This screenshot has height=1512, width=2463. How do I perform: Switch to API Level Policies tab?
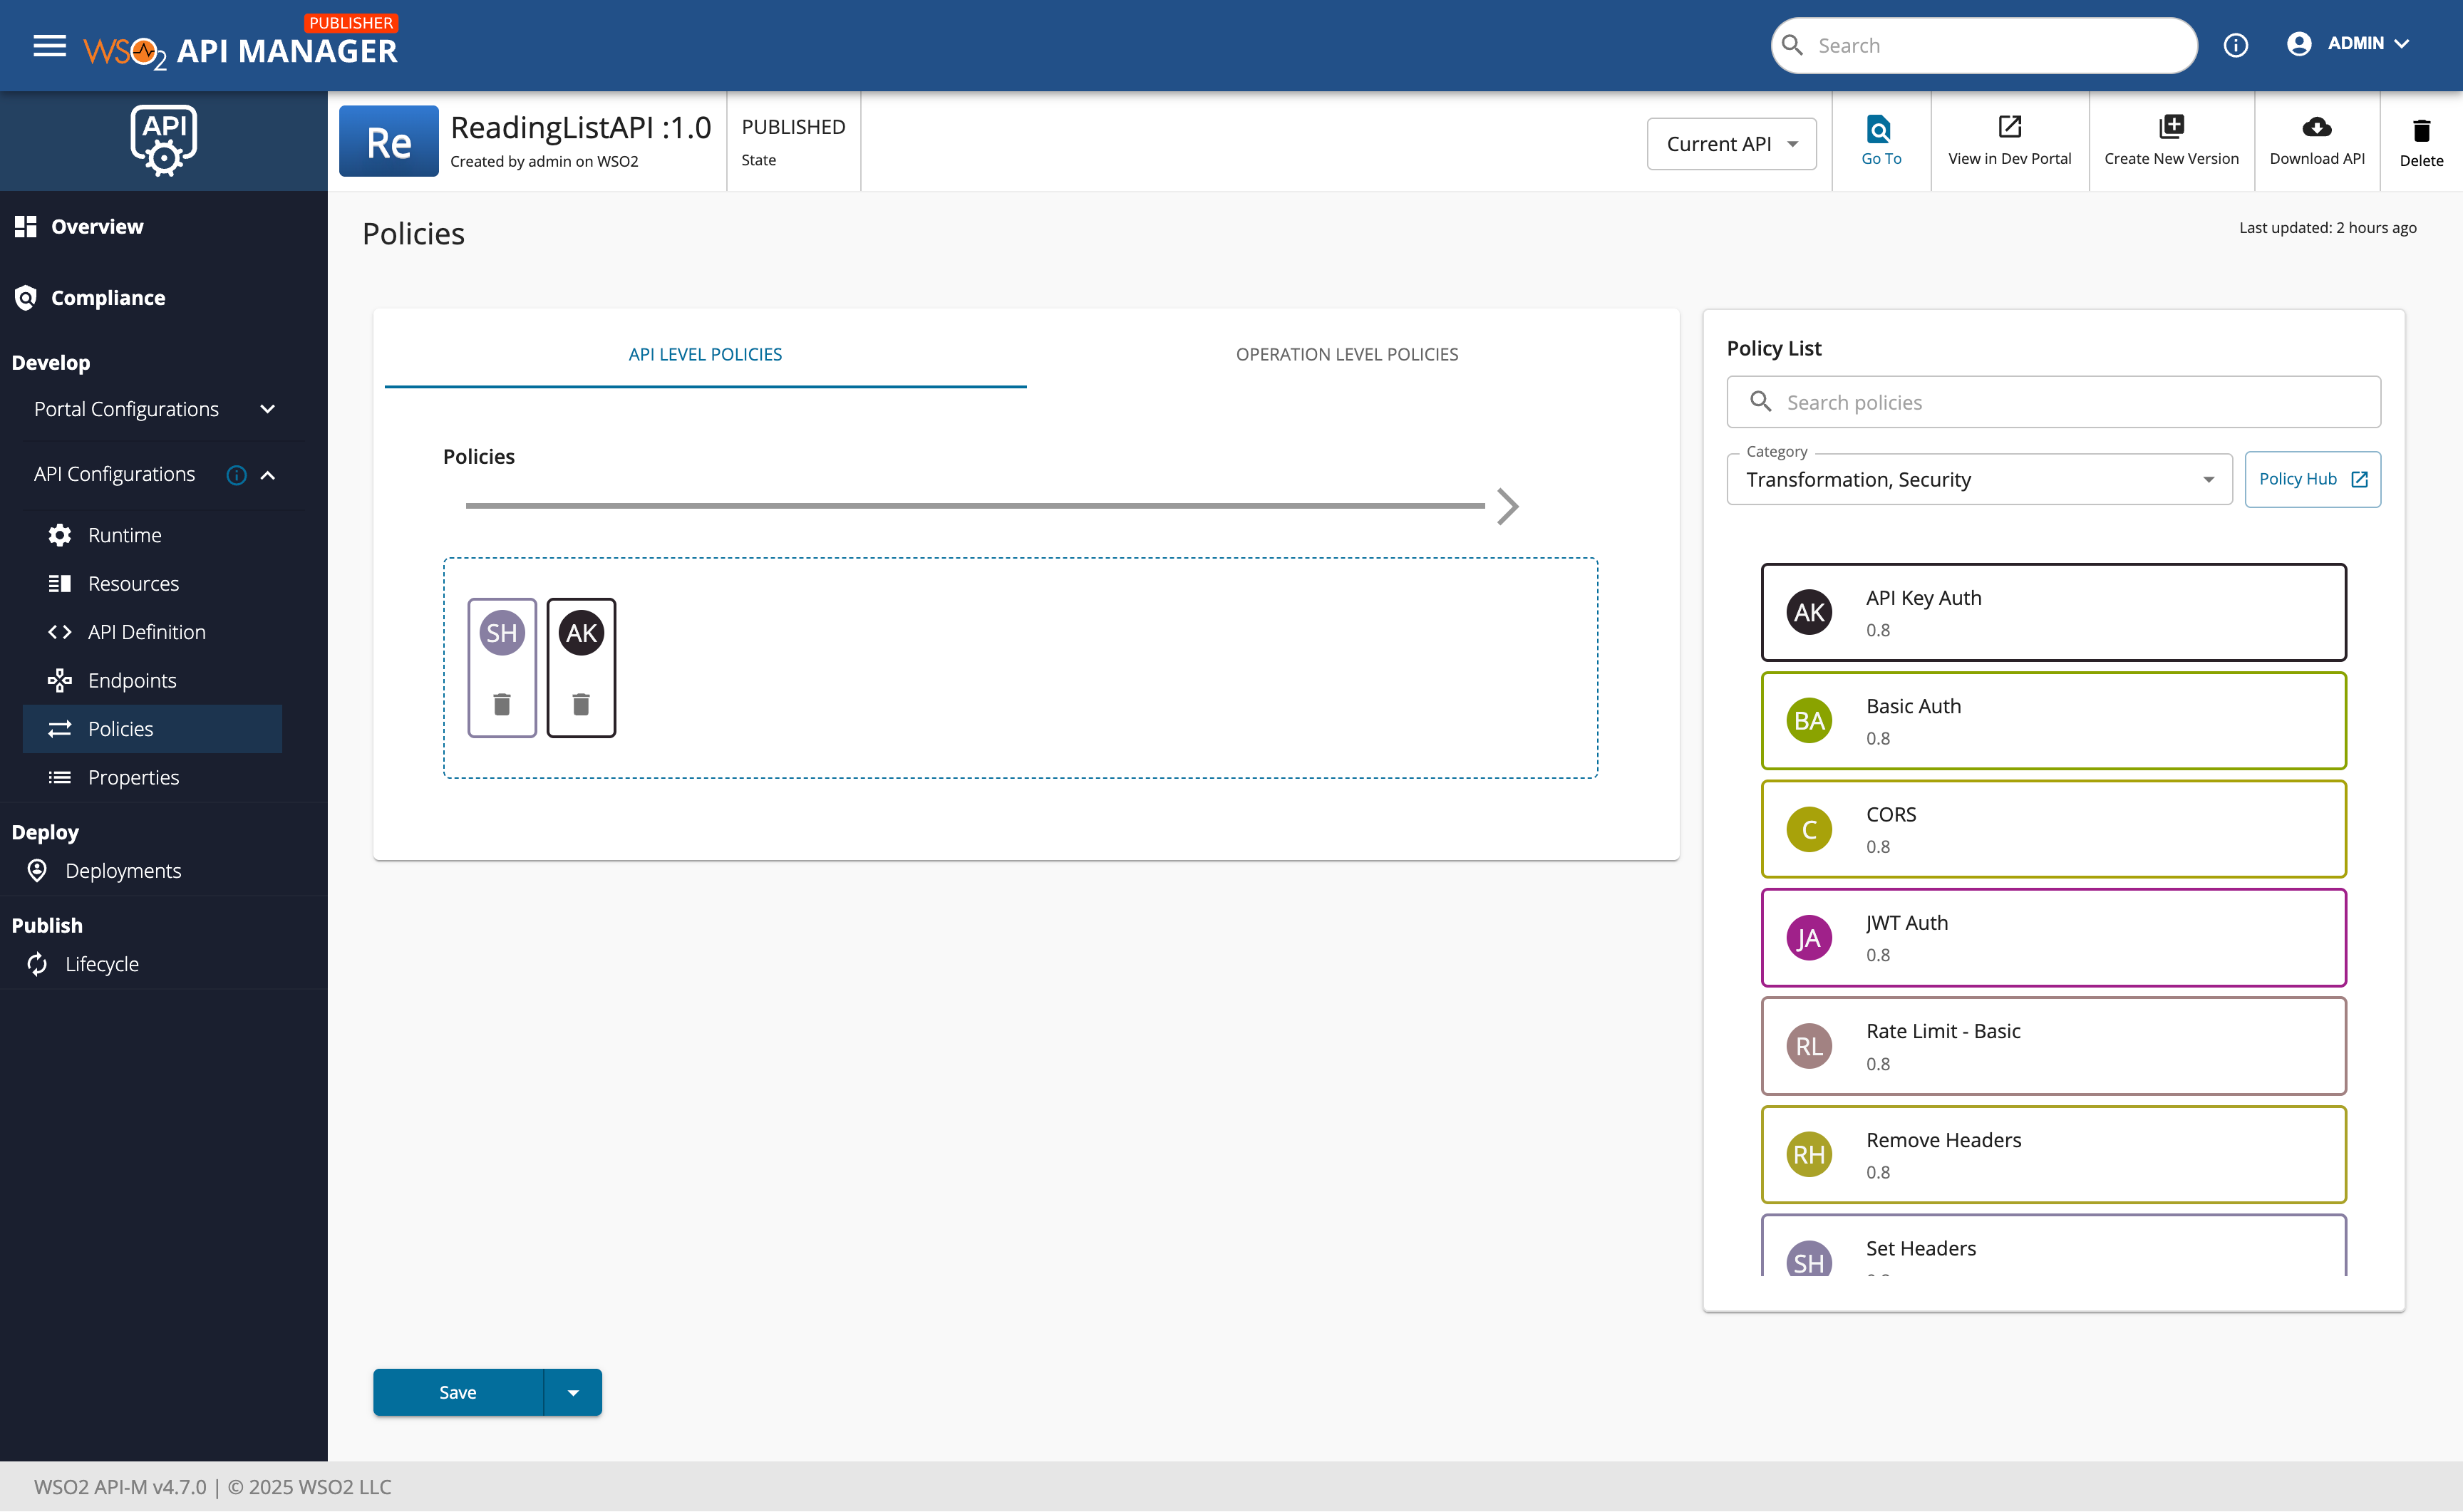(x=705, y=354)
